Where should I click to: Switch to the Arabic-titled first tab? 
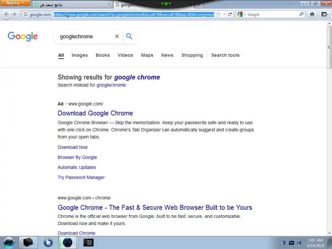pyautogui.click(x=73, y=5)
